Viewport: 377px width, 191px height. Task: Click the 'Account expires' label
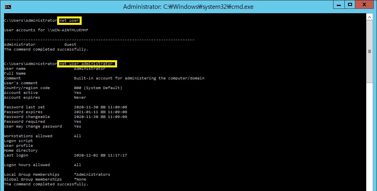(x=22, y=98)
